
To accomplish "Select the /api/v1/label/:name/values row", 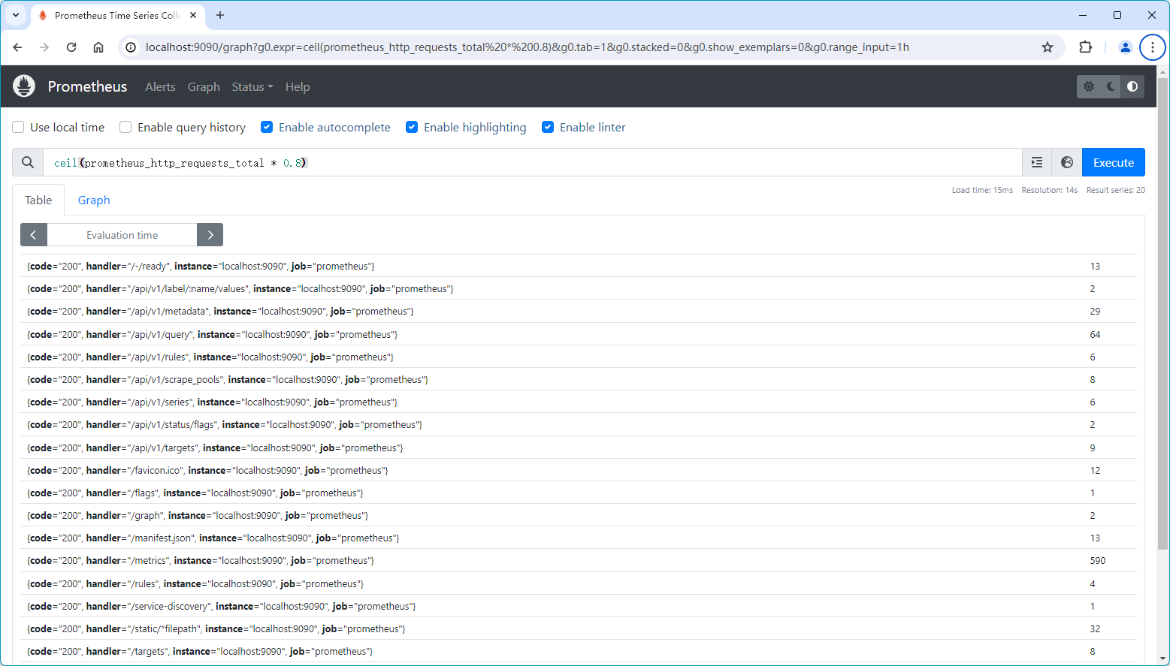I will [579, 288].
